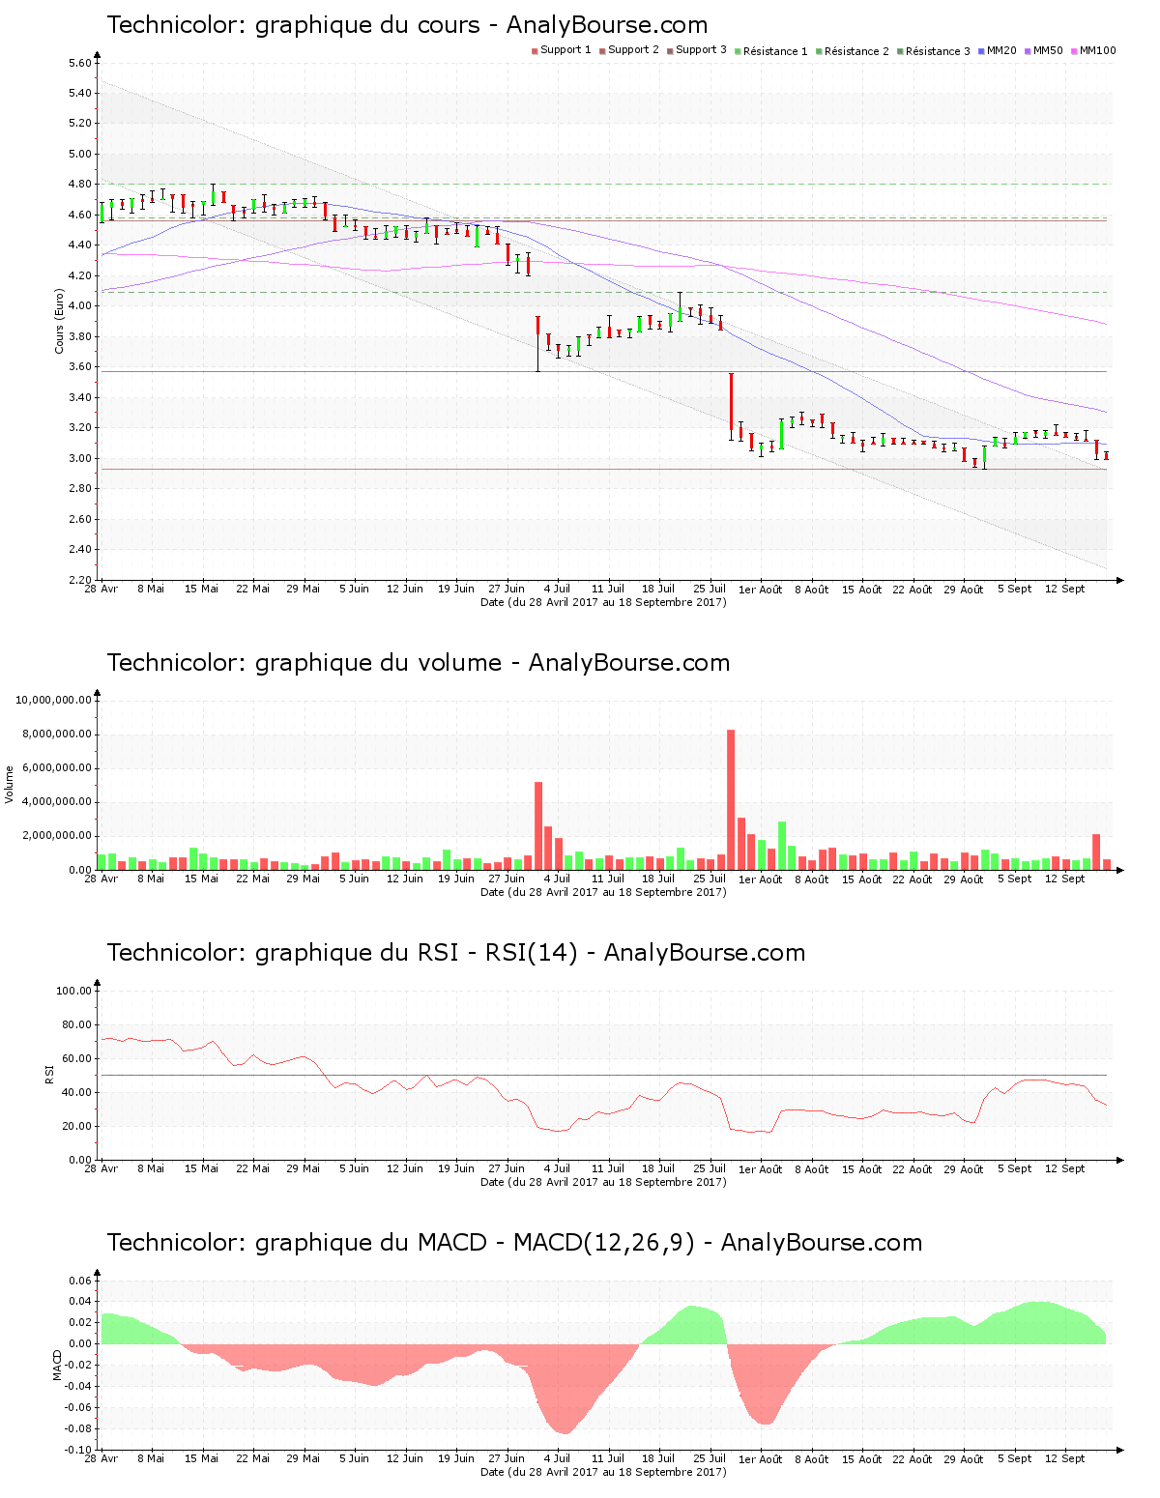Click '12 Sept' on the price chart axis

pyautogui.click(x=1065, y=589)
